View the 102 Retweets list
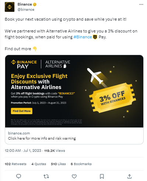The image size is (147, 181). pyautogui.click(x=15, y=164)
